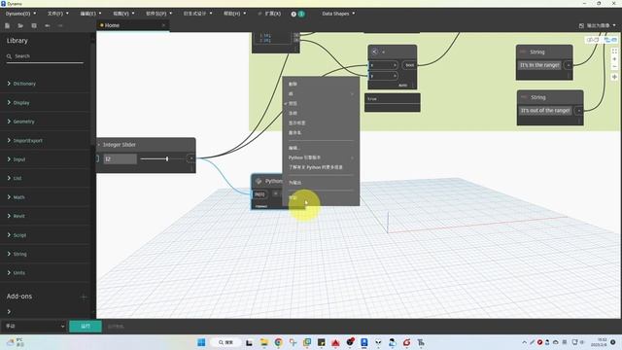The height and width of the screenshot is (350, 622).
Task: Choose Rename in the context menu
Action: (x=294, y=133)
